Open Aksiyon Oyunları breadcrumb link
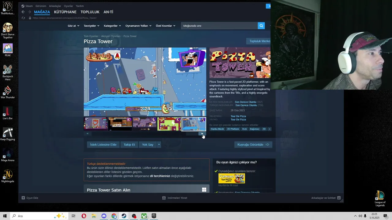 111,36
